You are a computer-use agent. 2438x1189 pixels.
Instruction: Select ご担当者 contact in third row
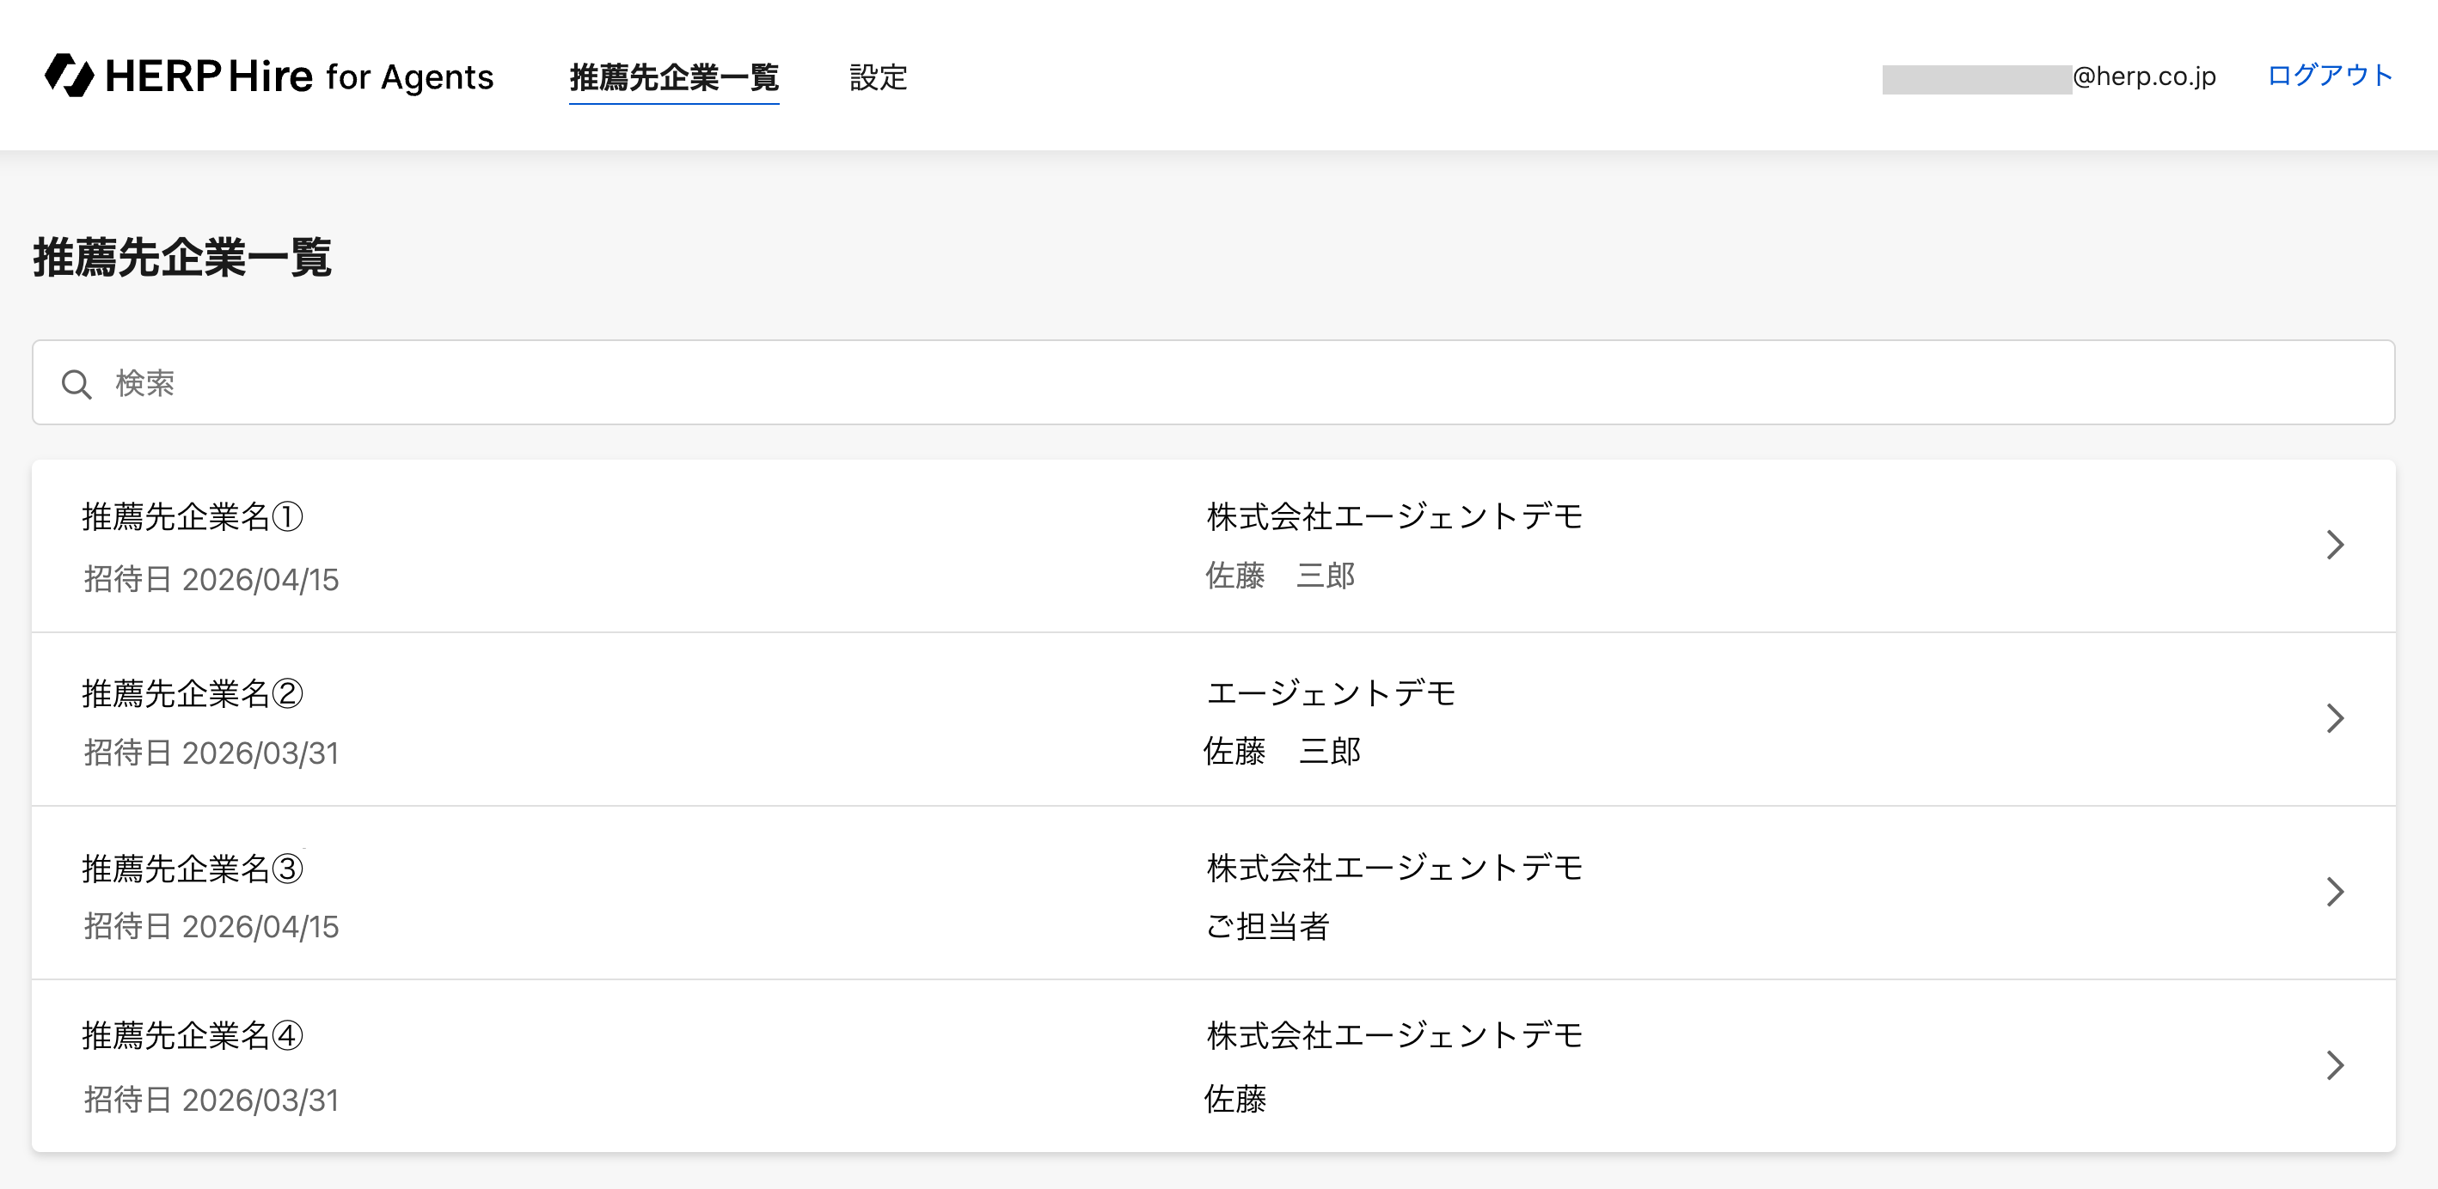tap(1267, 926)
